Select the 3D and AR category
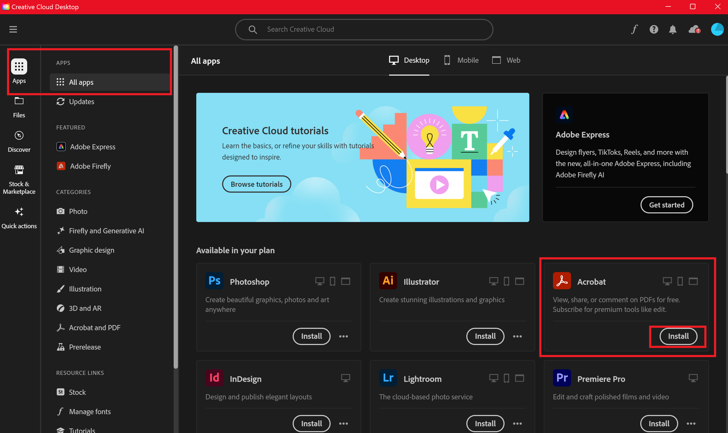The image size is (728, 433). click(79, 308)
